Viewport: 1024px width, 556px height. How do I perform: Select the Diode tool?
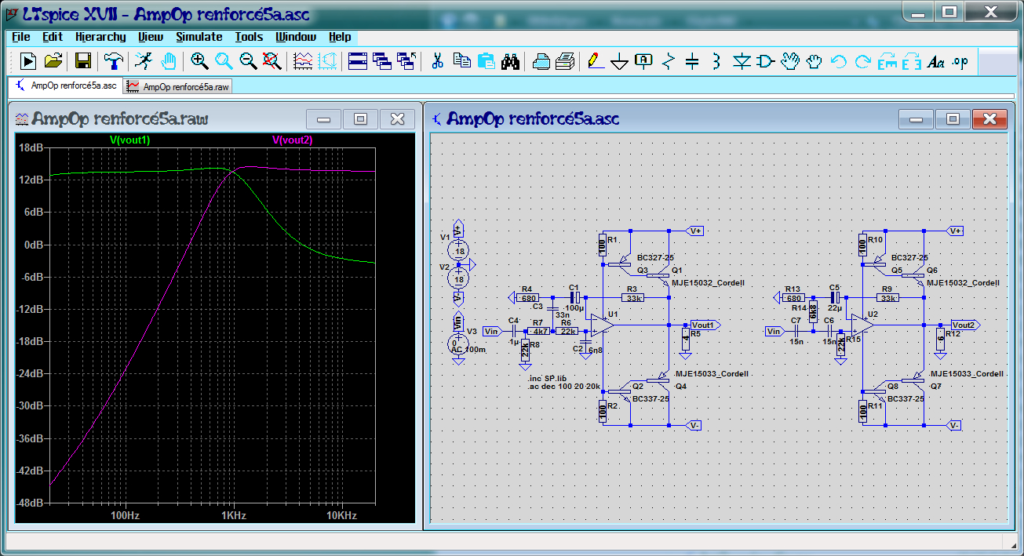742,61
